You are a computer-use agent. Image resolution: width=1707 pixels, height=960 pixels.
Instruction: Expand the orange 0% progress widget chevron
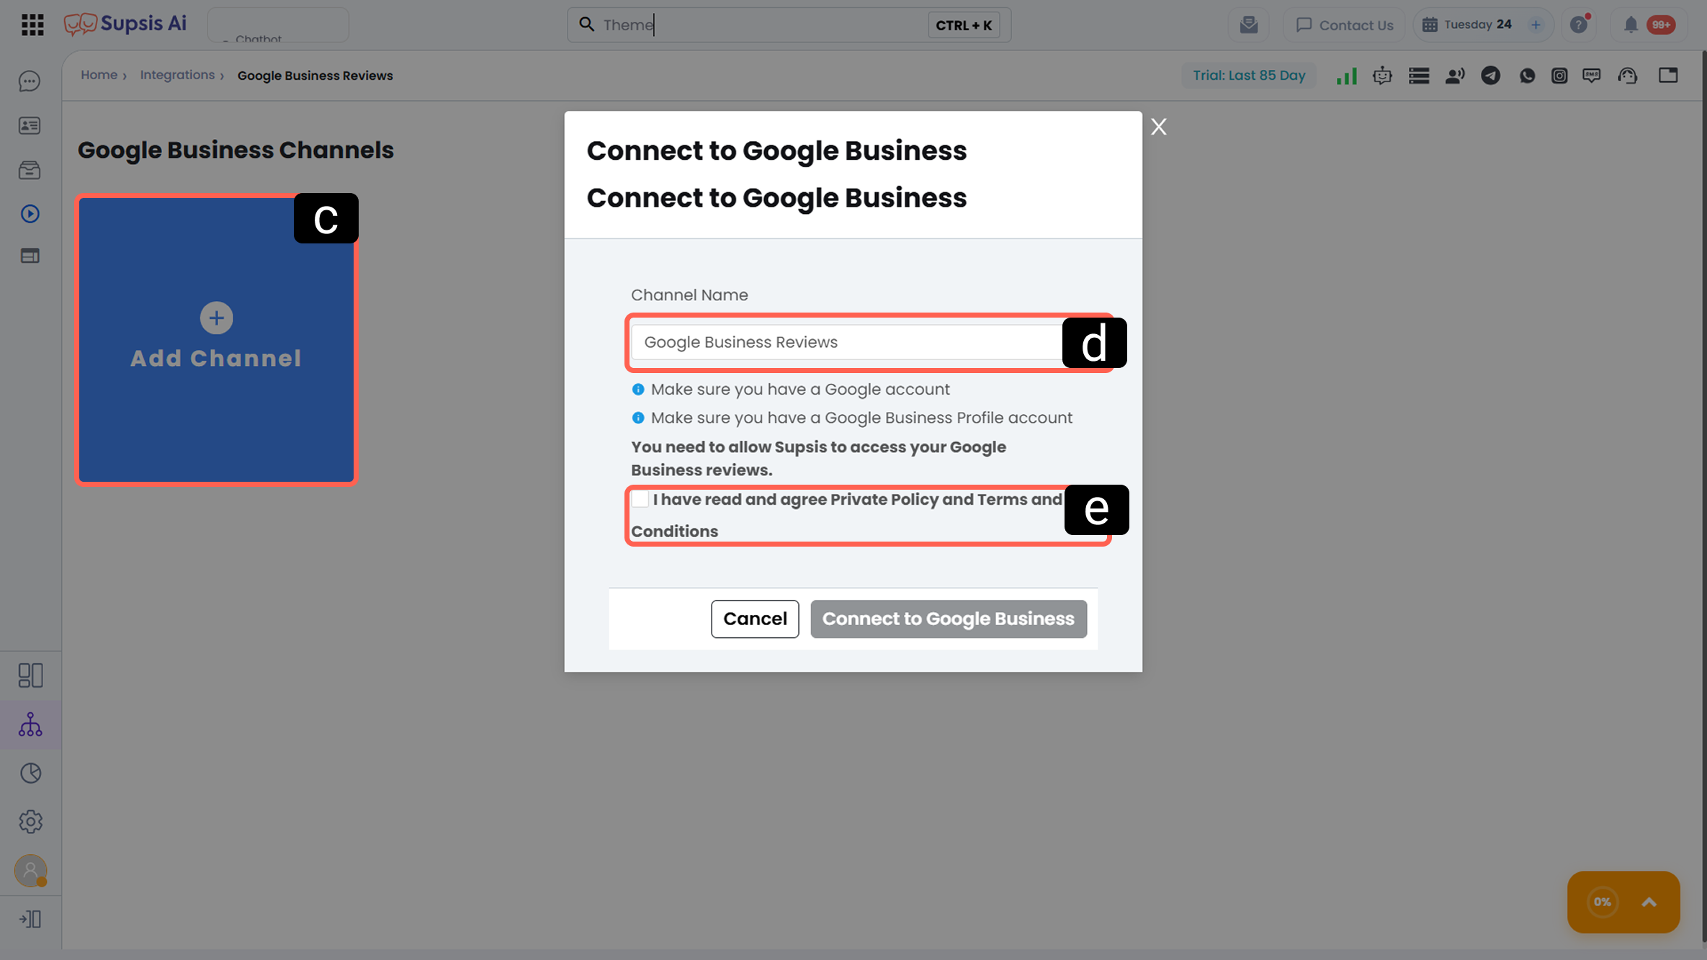click(1649, 902)
